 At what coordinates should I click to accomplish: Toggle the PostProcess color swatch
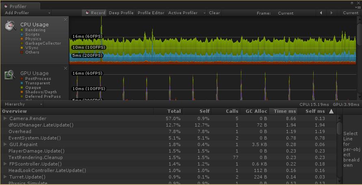pyautogui.click(x=22, y=79)
